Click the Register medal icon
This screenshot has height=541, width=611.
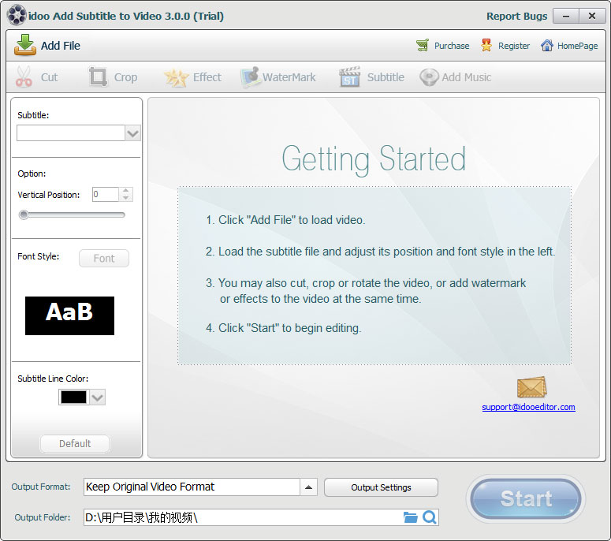[486, 45]
